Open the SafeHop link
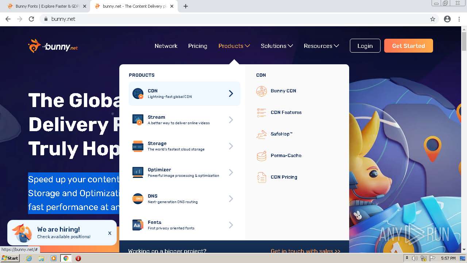This screenshot has width=467, height=263. tap(282, 134)
